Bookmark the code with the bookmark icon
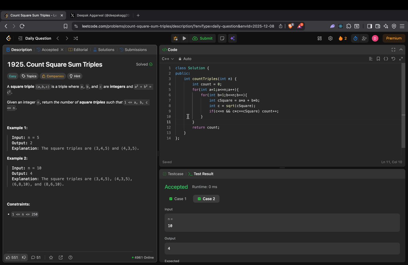408x265 pixels. tap(378, 59)
